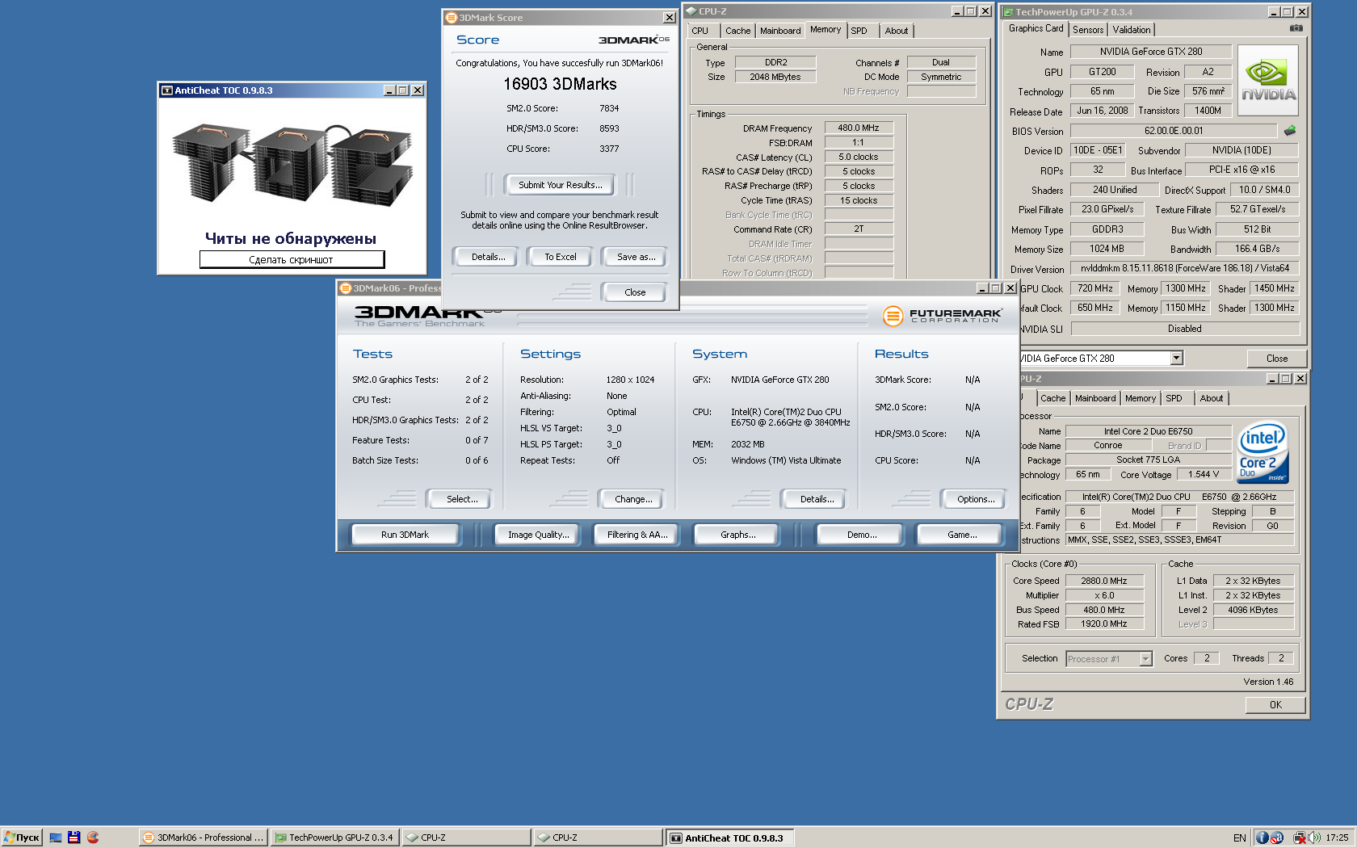This screenshot has height=848, width=1357.
Task: Open About tab in lower CPU-Z window
Action: pyautogui.click(x=1212, y=398)
